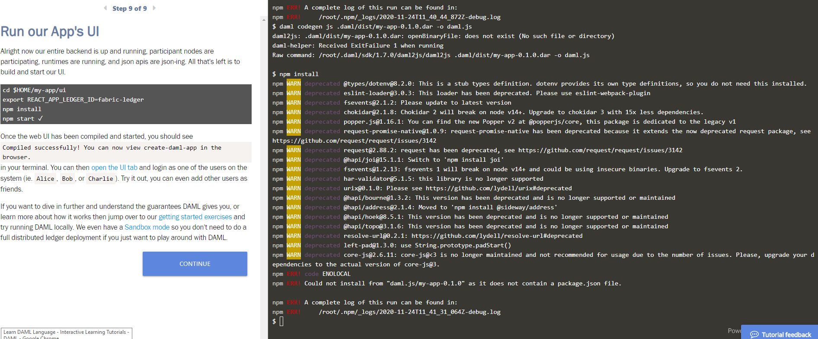
Task: Click the Charlie inline code username
Action: (100, 179)
